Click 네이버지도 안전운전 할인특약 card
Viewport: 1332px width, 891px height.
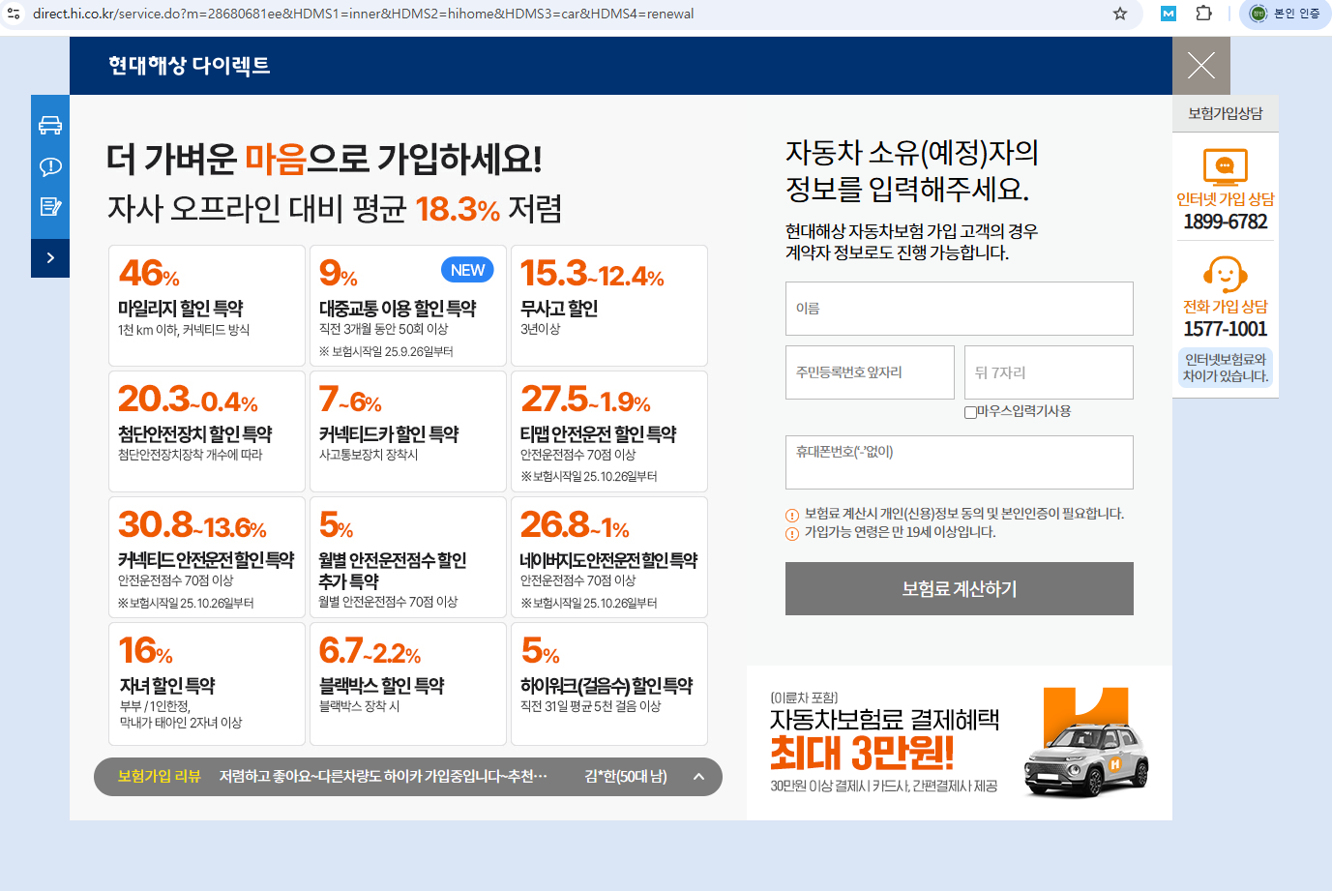(x=609, y=557)
